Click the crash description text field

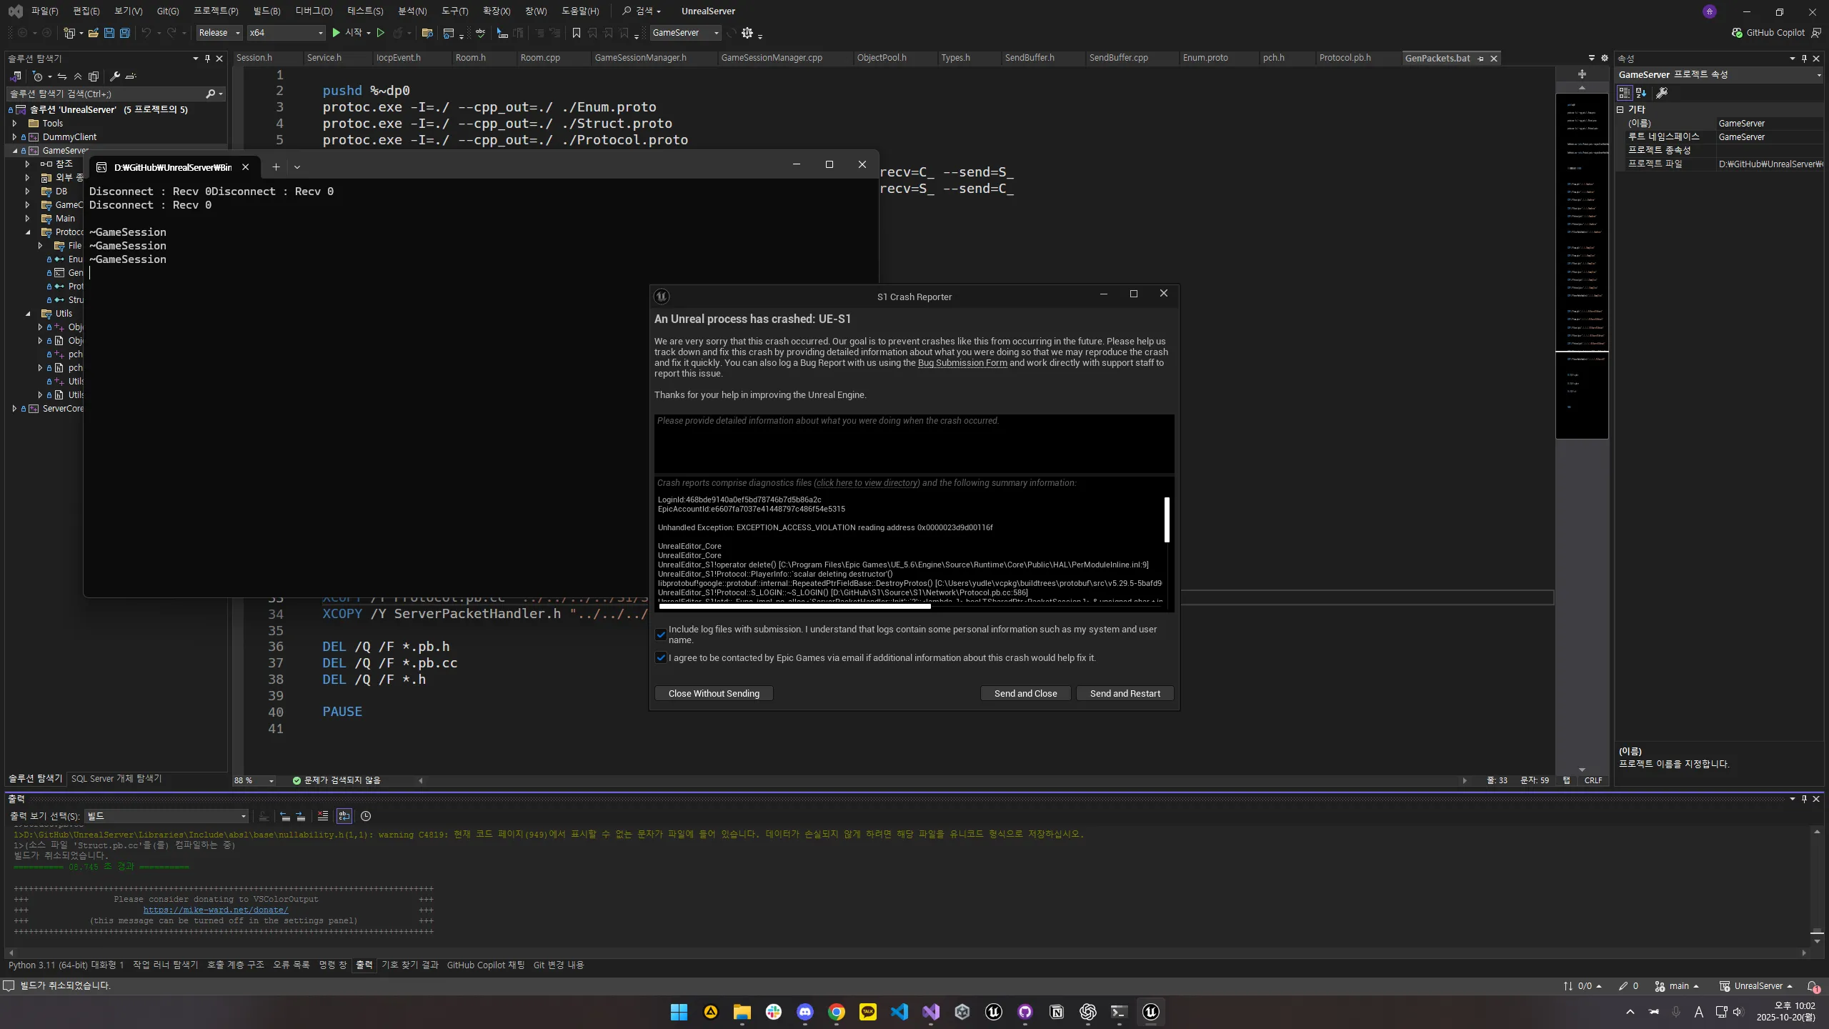913,443
